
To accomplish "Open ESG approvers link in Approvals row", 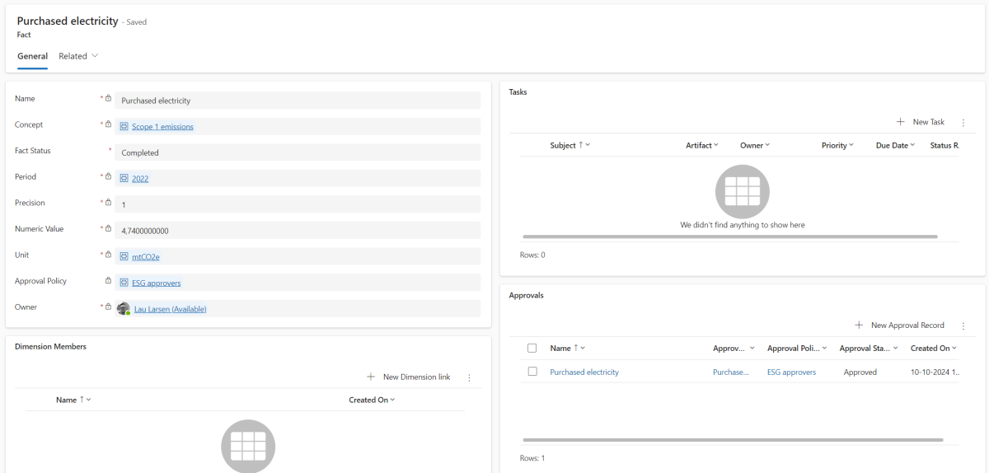I will [791, 372].
